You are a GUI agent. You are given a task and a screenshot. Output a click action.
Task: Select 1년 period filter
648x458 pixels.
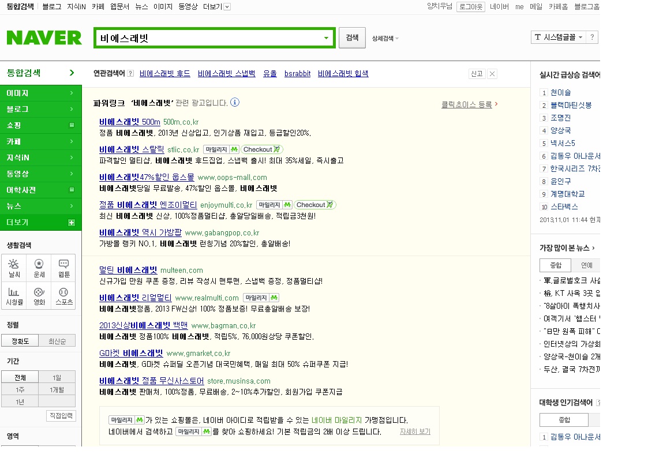[20, 402]
